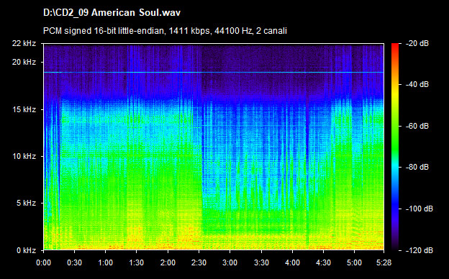Image resolution: width=449 pixels, height=279 pixels.
Task: Click the 22 kHz frequency axis label
Action: pyautogui.click(x=24, y=43)
